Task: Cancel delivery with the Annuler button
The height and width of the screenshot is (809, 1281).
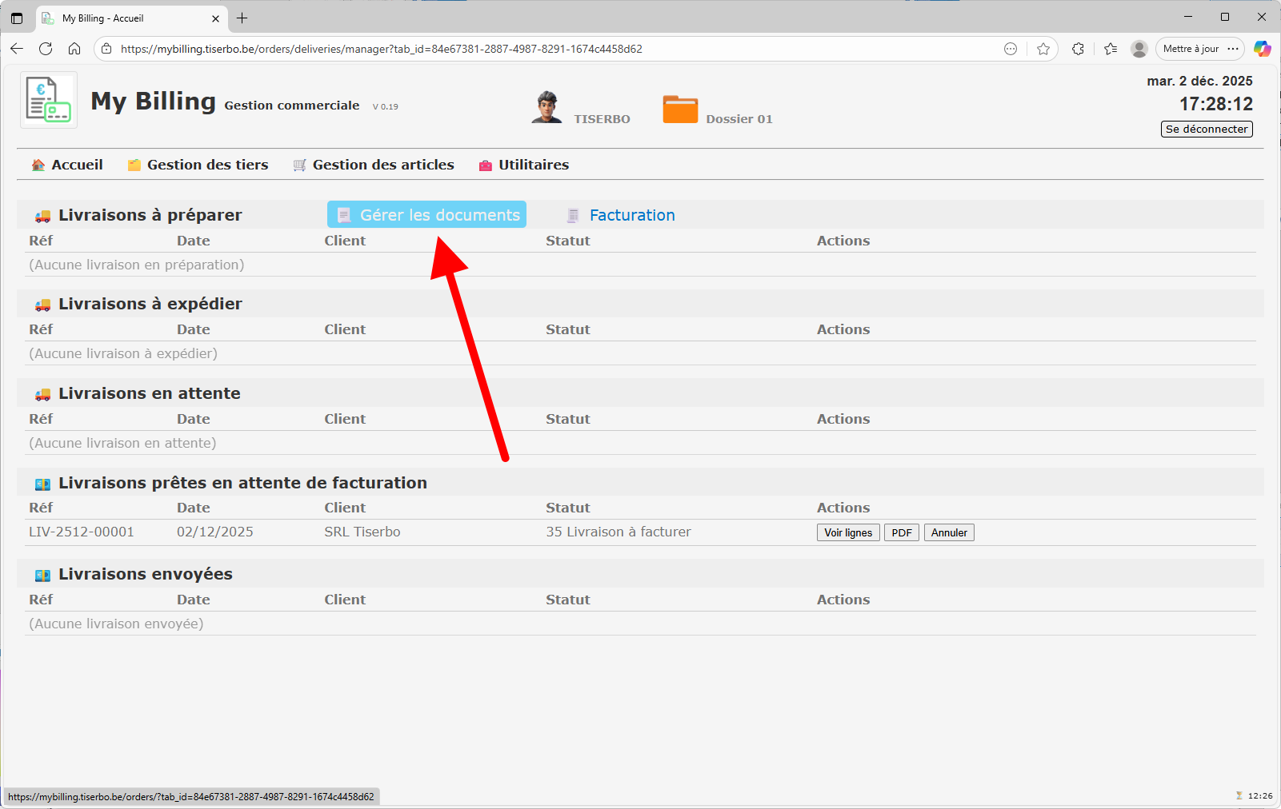Action: [x=949, y=533]
